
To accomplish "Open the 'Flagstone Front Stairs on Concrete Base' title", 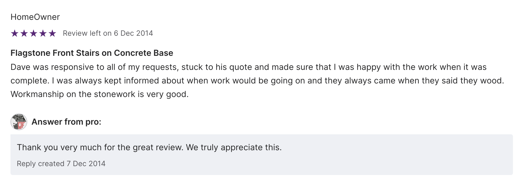I will click(92, 53).
